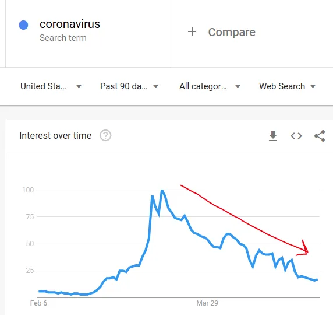Image resolution: width=333 pixels, height=315 pixels.
Task: Click the Interest over time heading
Action: [55, 135]
